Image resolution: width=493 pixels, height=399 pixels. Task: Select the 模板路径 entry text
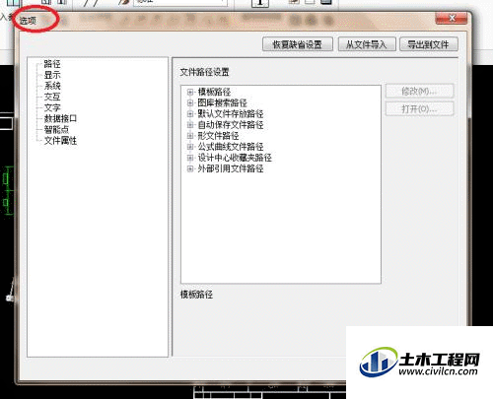coord(214,92)
